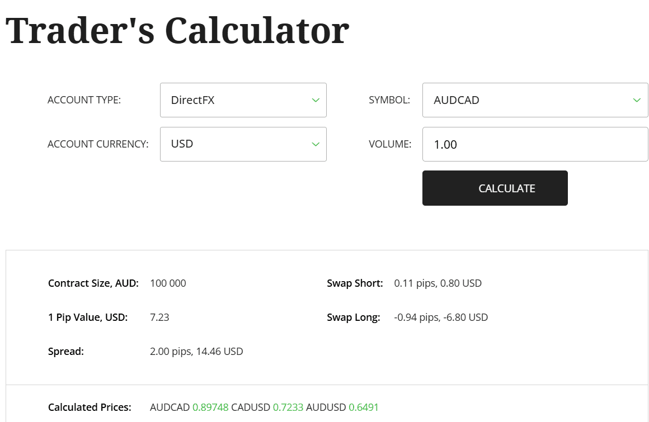Select the Contract Size value 100 000
This screenshot has width=649, height=422.
[168, 283]
